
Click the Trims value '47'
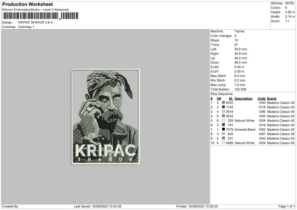236,45
